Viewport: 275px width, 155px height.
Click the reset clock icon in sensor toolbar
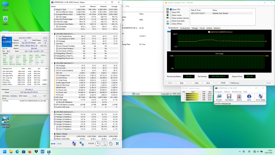tap(98, 144)
